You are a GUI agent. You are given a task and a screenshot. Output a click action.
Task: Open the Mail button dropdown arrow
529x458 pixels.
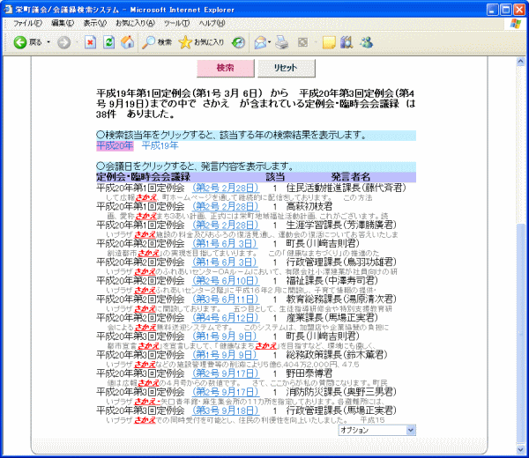pos(269,42)
